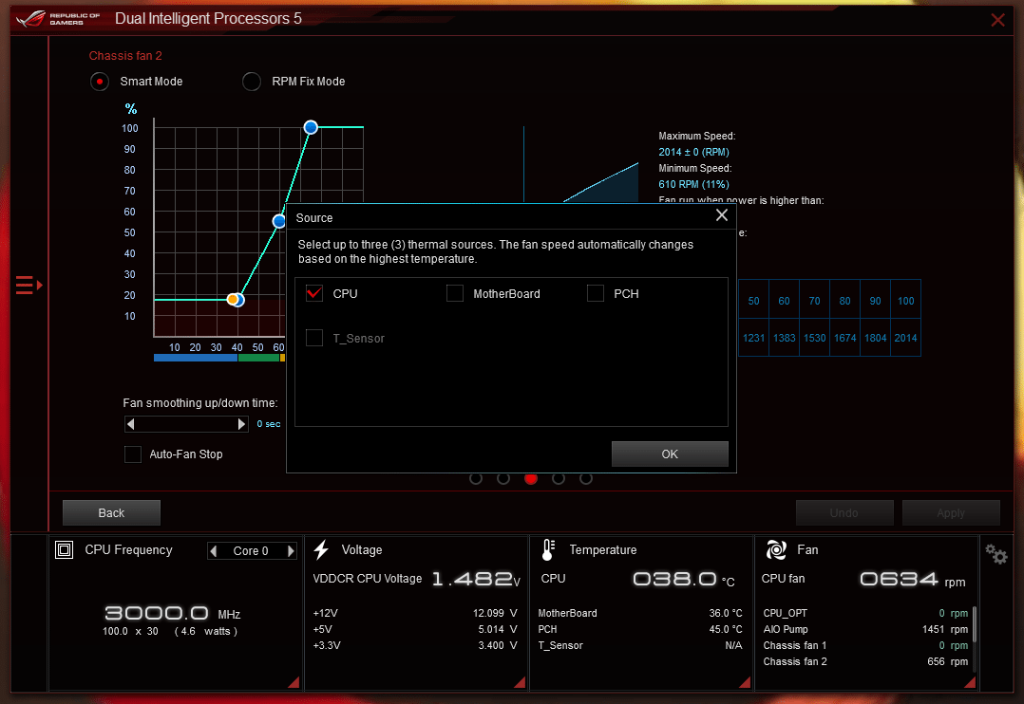1024x704 pixels.
Task: Go to the fourth fan page dot
Action: point(559,479)
